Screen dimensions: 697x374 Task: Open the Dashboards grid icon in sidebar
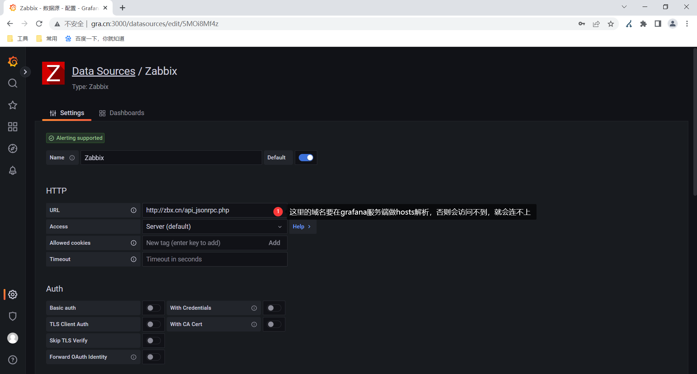point(13,127)
